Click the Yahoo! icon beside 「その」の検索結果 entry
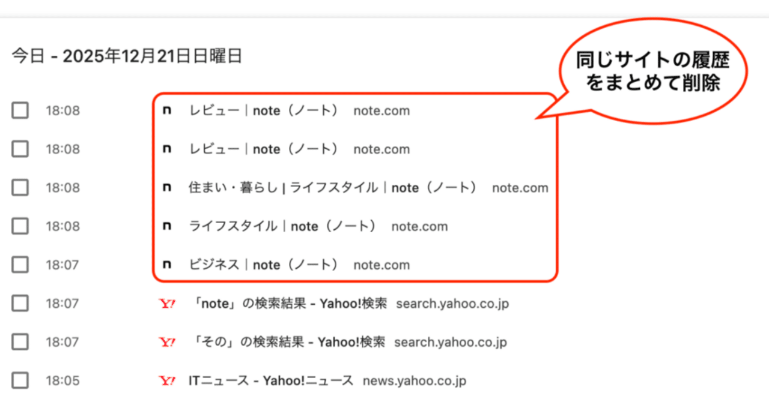This screenshot has width=769, height=402. pos(167,342)
